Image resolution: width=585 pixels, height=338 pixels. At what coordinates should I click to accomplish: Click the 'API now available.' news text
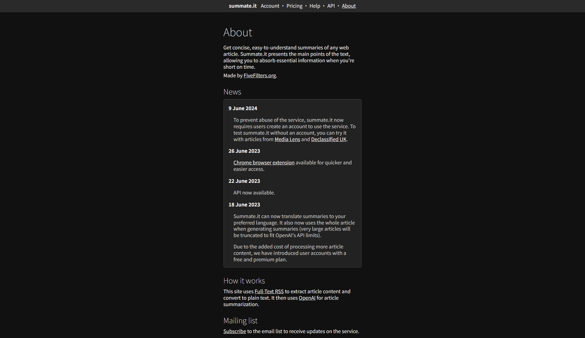pyautogui.click(x=254, y=193)
